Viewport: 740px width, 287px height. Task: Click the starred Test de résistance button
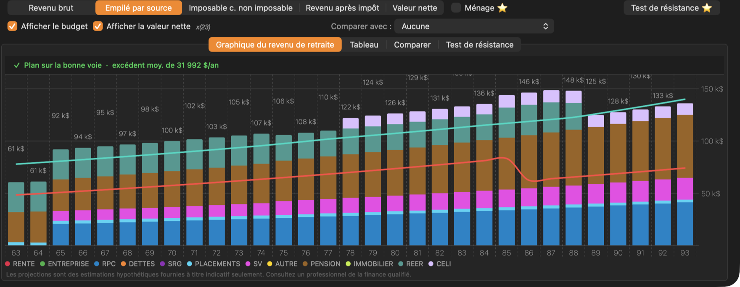[x=671, y=8]
